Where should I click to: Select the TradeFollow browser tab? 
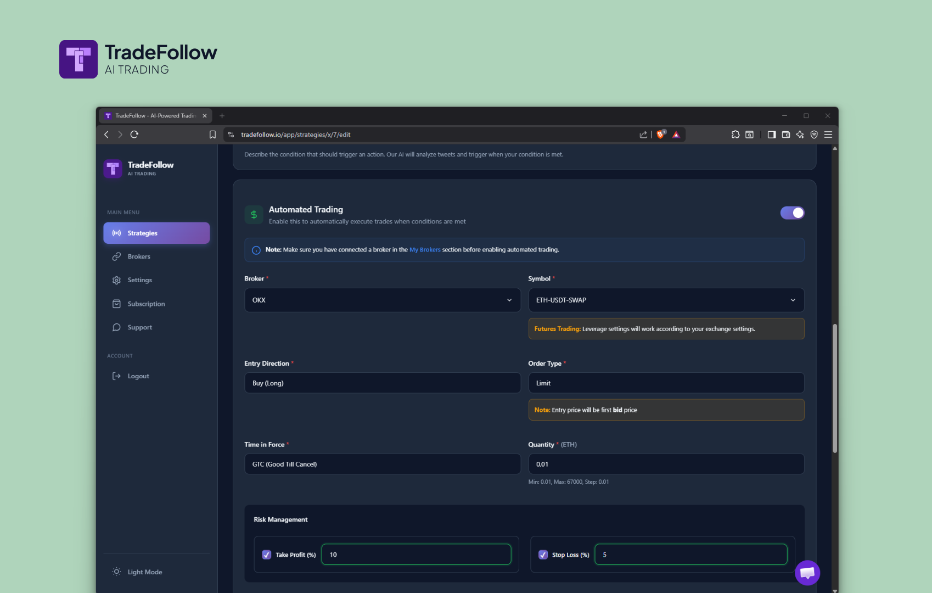pyautogui.click(x=155, y=116)
